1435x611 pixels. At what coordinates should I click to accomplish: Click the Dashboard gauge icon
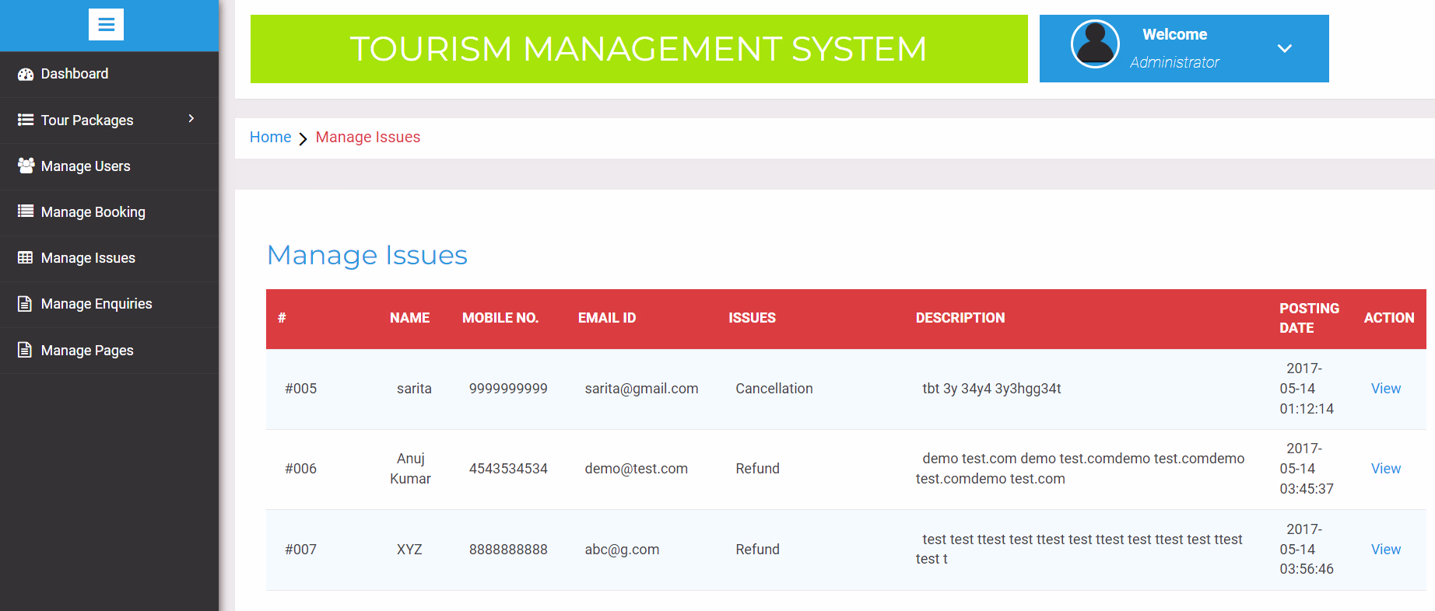[x=26, y=74]
